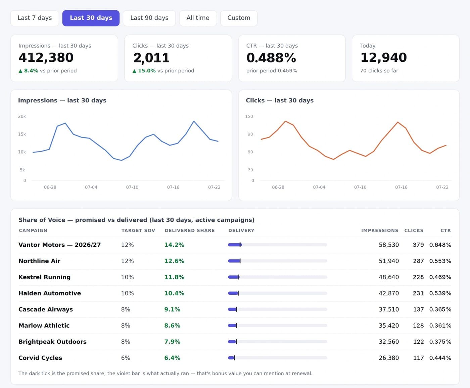Click the Impressions 412,380 summary card

[64, 58]
